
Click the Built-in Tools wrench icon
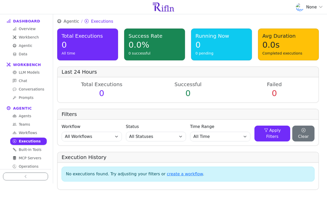click(x=14, y=150)
